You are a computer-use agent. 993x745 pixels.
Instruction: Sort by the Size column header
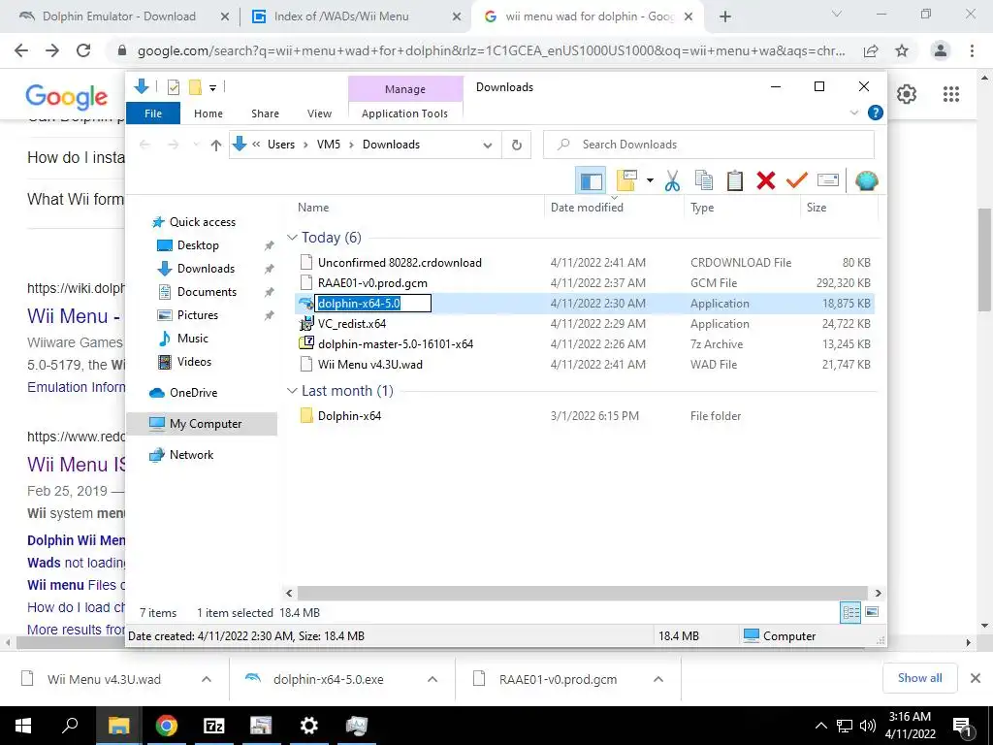click(817, 208)
